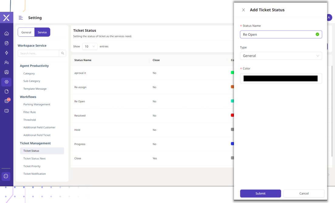The width and height of the screenshot is (335, 203).
Task: Close the Add Ticket Status panel
Action: coord(243,10)
